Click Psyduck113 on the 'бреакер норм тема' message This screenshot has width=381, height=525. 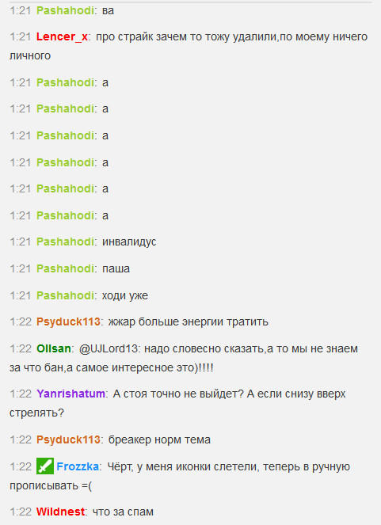click(x=68, y=439)
